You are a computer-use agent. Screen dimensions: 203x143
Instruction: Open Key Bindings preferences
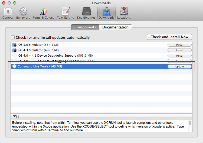pos(86,13)
